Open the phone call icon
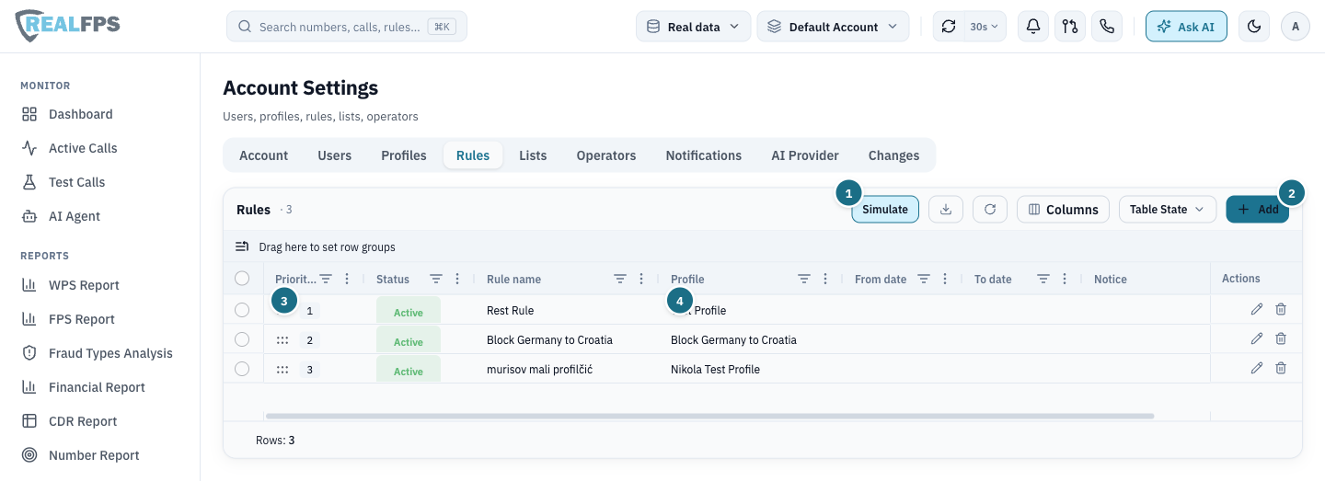This screenshot has height=481, width=1325. [x=1107, y=27]
